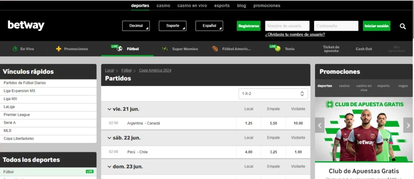Click the Tenis ball icon

[277, 49]
